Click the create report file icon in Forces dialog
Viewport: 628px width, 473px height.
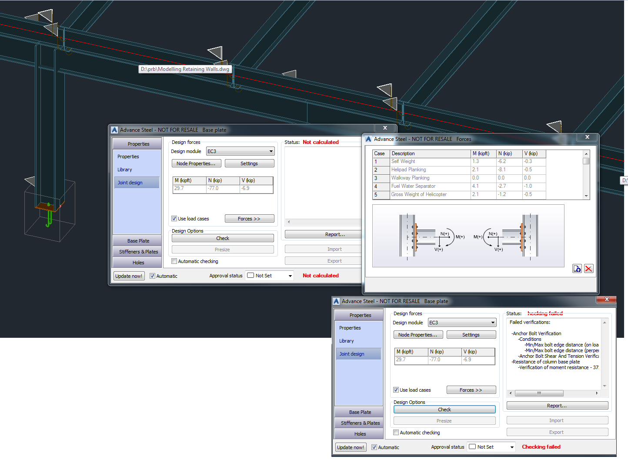click(577, 269)
